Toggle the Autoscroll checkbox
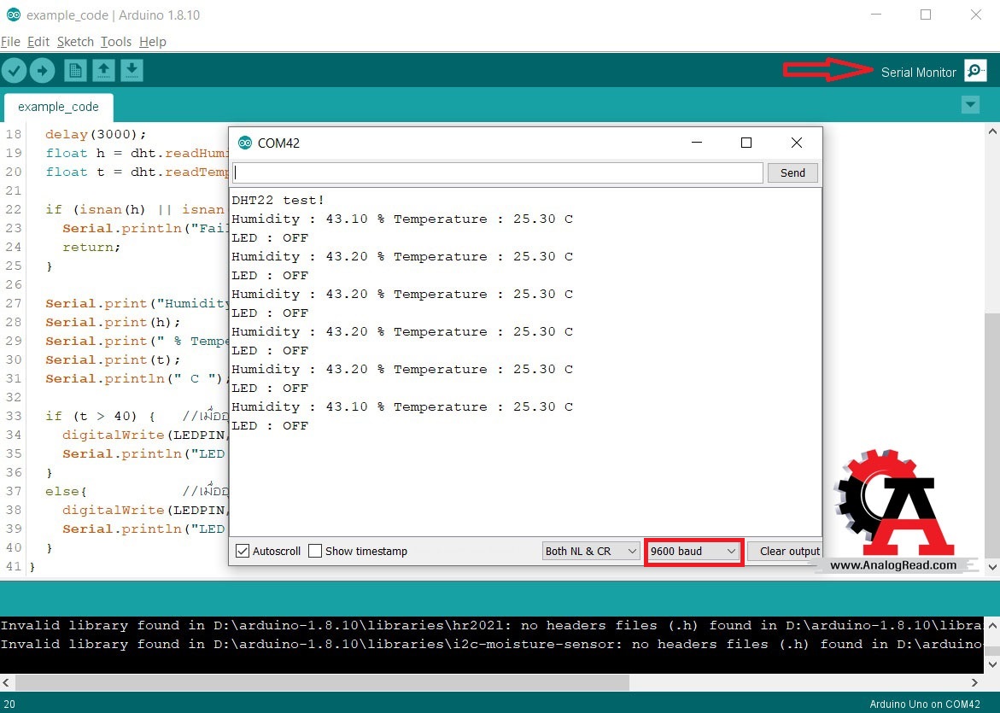Image resolution: width=1000 pixels, height=713 pixels. [x=243, y=551]
